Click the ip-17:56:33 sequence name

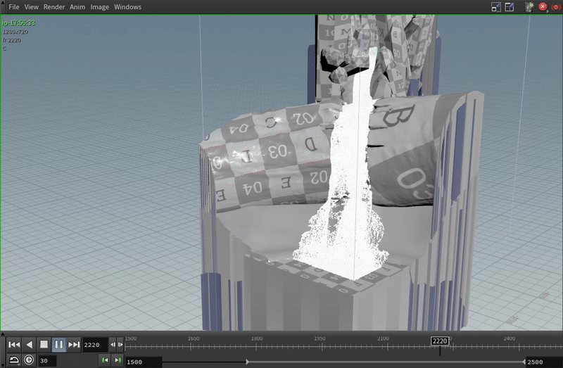point(19,23)
